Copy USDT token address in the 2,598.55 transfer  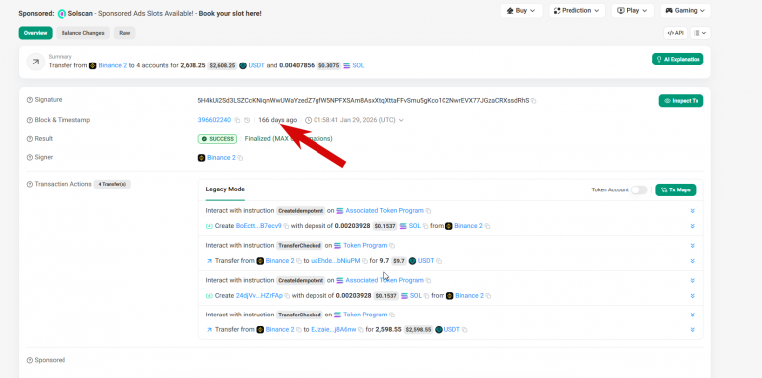tap(464, 330)
